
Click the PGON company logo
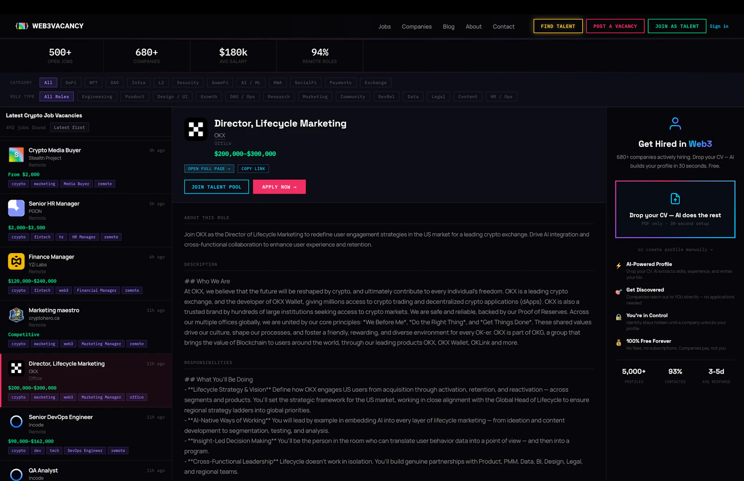click(16, 208)
